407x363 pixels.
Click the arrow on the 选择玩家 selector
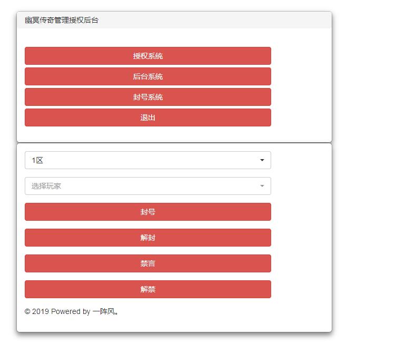(262, 186)
